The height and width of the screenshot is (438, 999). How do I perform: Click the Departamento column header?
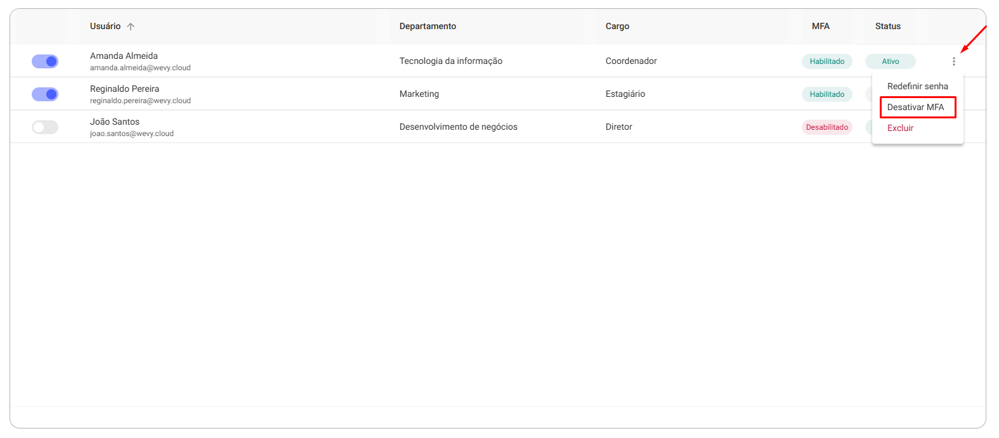428,26
